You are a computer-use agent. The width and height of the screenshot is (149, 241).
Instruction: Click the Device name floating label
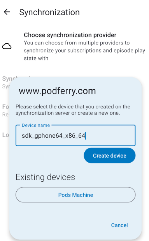click(x=36, y=125)
